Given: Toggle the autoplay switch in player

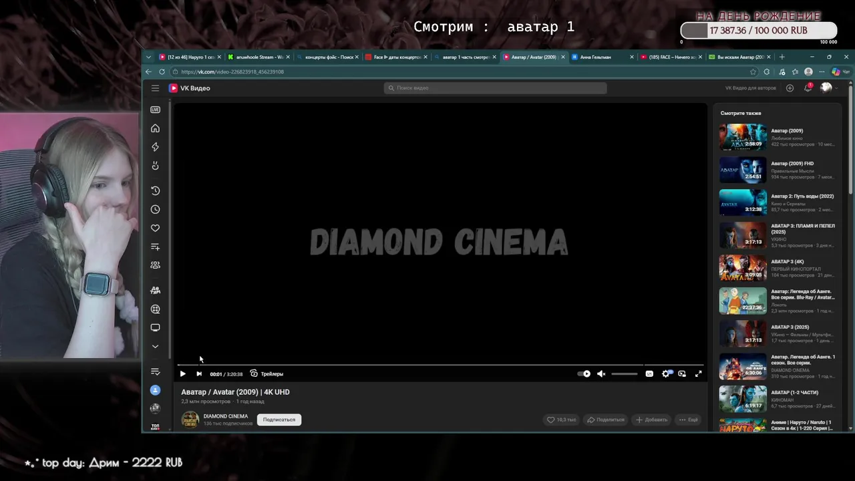Looking at the screenshot, I should tap(584, 374).
